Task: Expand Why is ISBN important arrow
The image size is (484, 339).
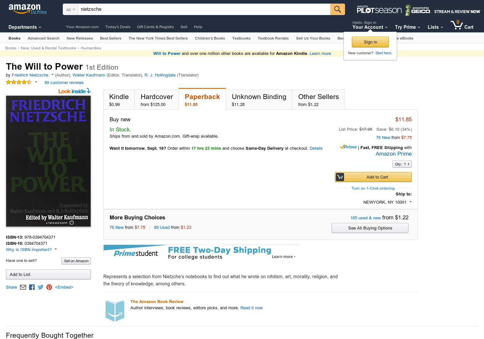Action: (x=56, y=249)
